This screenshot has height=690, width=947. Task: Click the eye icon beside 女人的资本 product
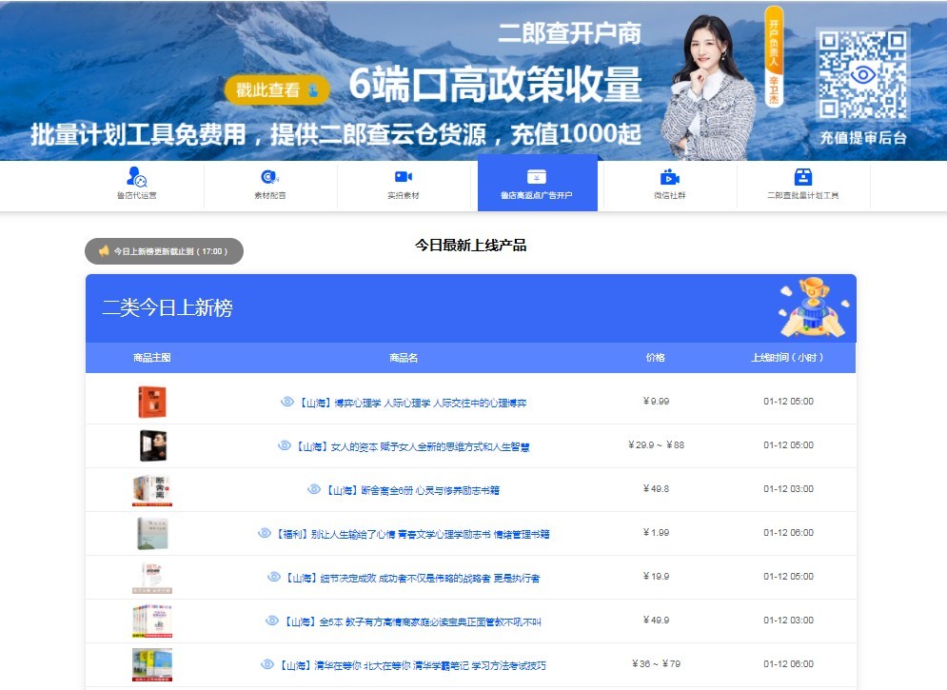pos(285,445)
